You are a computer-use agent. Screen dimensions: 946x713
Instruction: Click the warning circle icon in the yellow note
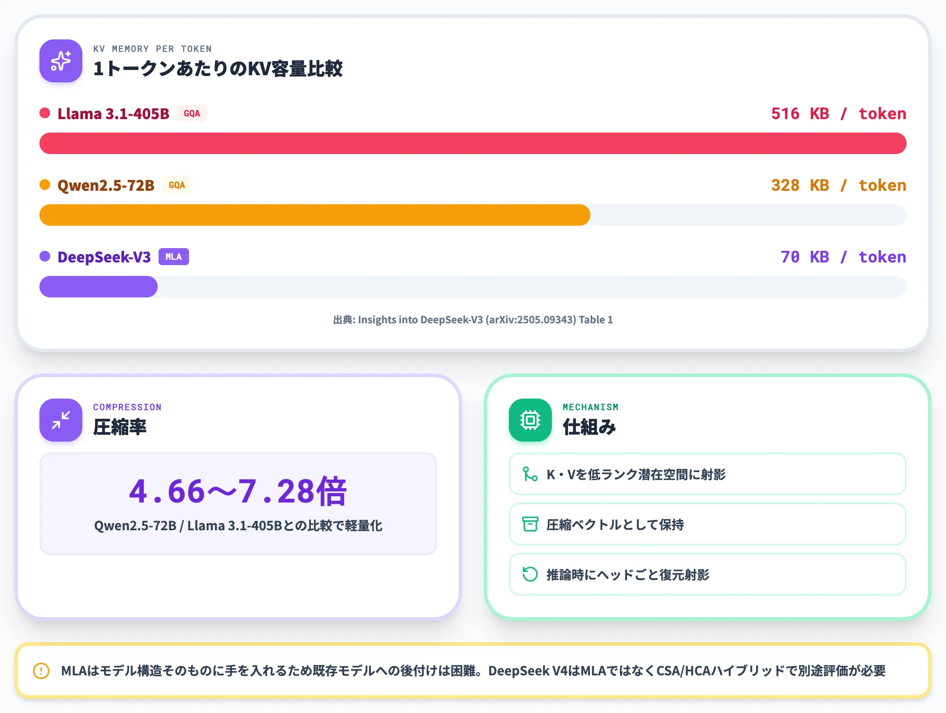click(x=41, y=670)
